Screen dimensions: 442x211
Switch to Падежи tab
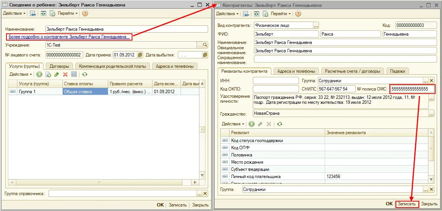(397, 71)
